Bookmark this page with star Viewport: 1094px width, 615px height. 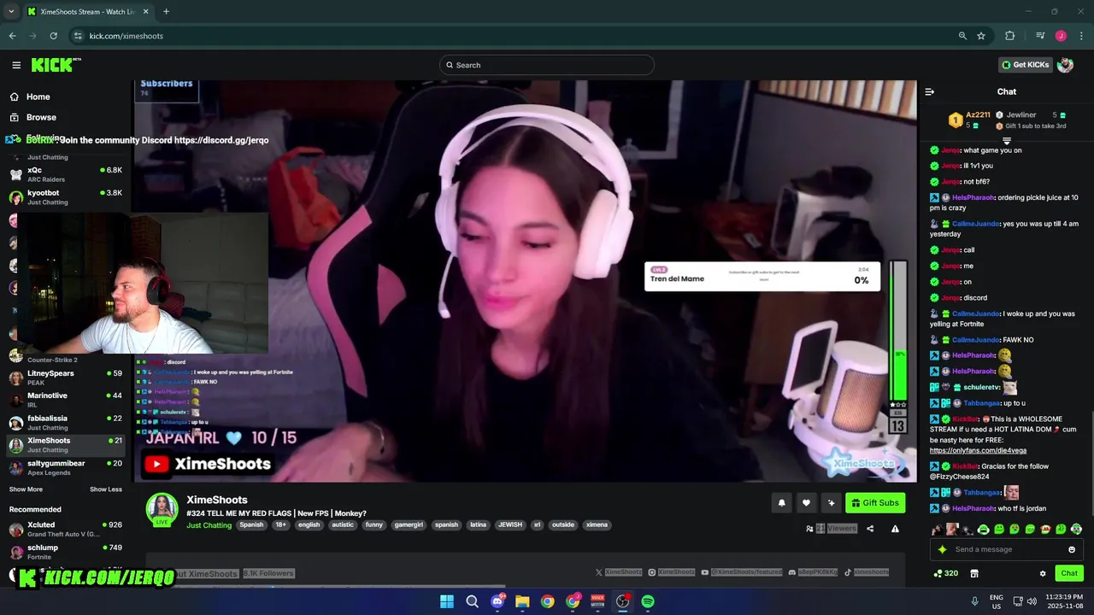981,36
